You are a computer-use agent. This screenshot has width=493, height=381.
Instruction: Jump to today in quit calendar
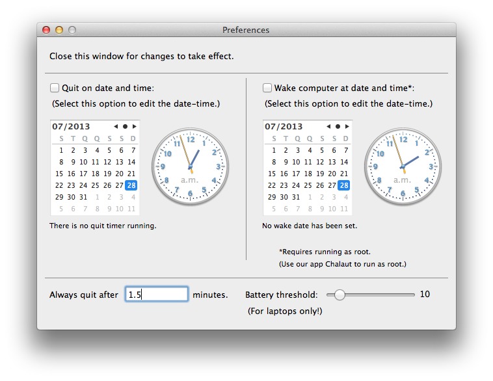pyautogui.click(x=125, y=126)
